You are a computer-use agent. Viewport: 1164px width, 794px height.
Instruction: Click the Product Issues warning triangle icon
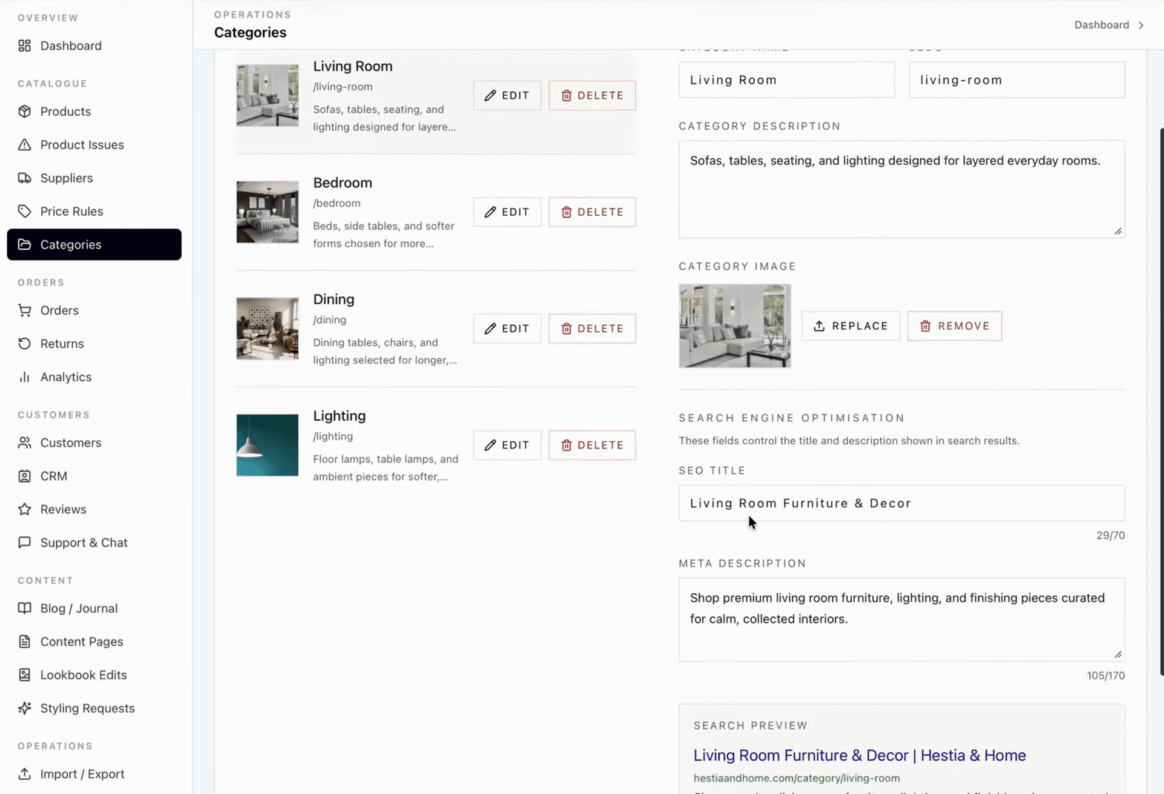pos(24,145)
